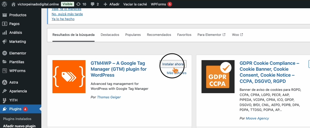The width and height of the screenshot is (310, 128).
Task: Open author Thomas Geiger link
Action: [x=109, y=97]
